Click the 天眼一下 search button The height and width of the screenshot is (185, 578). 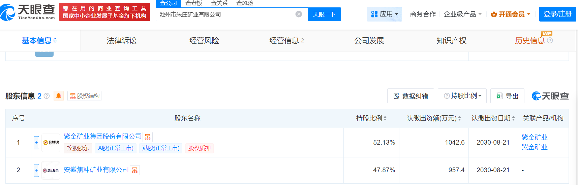coord(324,14)
